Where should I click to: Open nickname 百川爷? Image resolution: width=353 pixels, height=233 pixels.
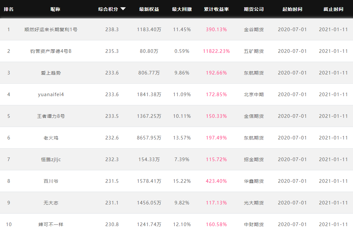click(51, 181)
